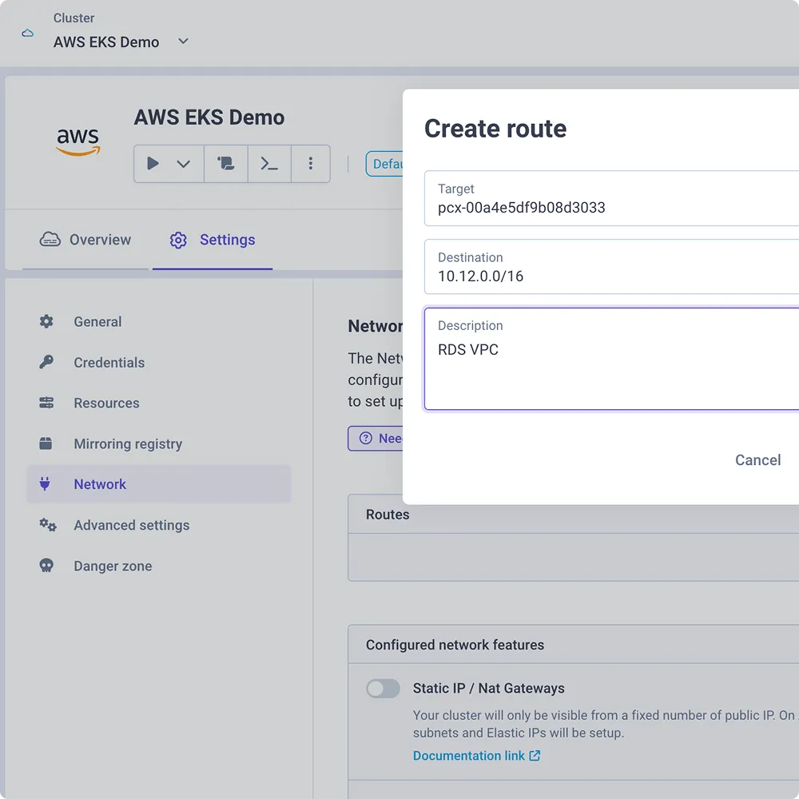The height and width of the screenshot is (799, 799).
Task: Click the Credentials key icon
Action: click(46, 362)
